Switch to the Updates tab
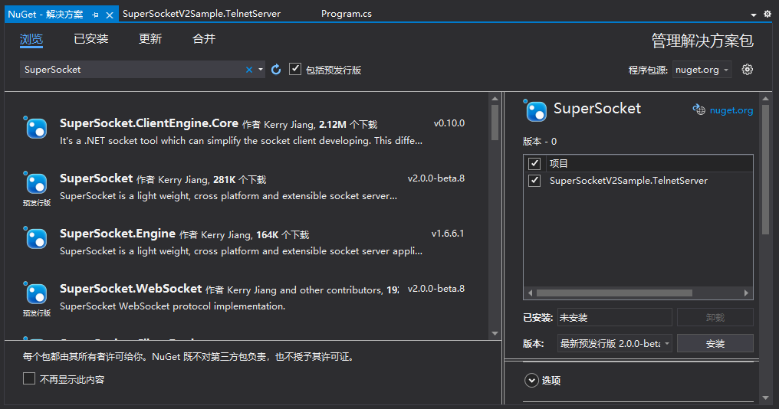The image size is (779, 409). [x=150, y=39]
